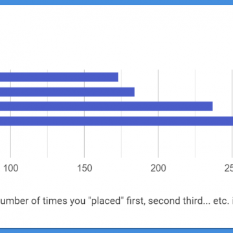Click the partially visible 250 axis label
The height and width of the screenshot is (233, 233).
tap(228, 168)
